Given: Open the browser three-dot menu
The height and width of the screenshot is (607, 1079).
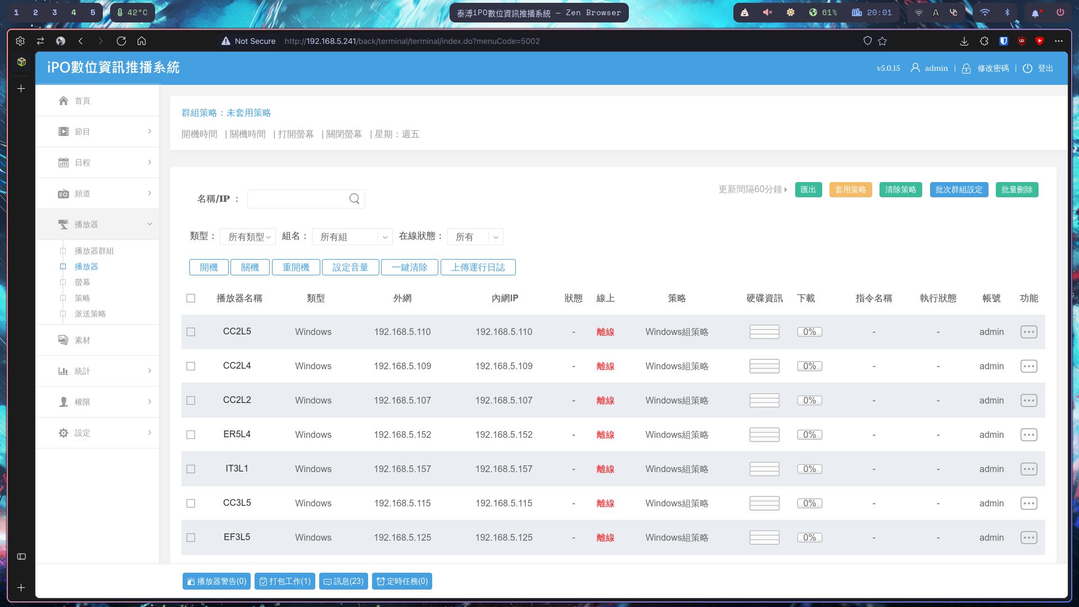Looking at the screenshot, I should point(1059,41).
